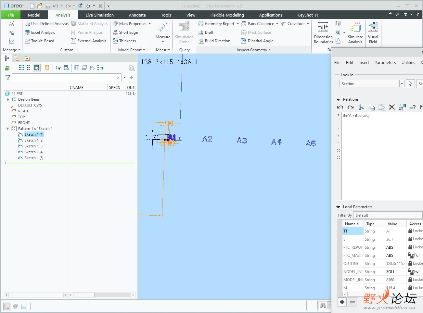Click the Delete X icon in Relations toolbar

(392, 107)
